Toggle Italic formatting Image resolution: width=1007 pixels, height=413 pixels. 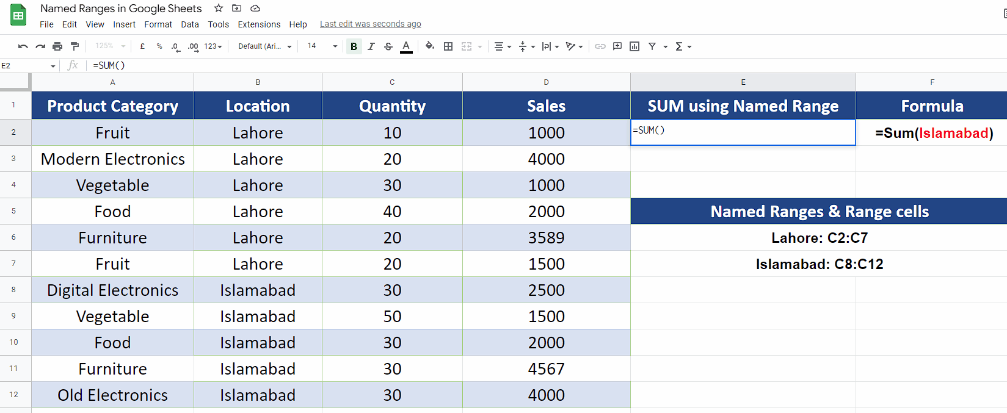point(371,46)
